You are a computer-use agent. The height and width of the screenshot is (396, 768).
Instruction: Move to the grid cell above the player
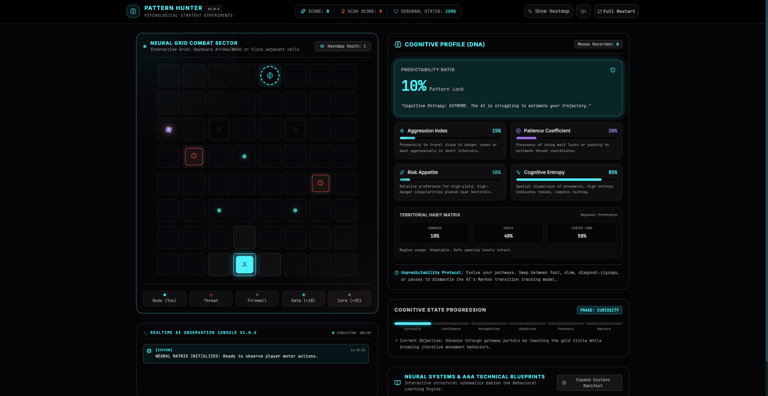244,237
